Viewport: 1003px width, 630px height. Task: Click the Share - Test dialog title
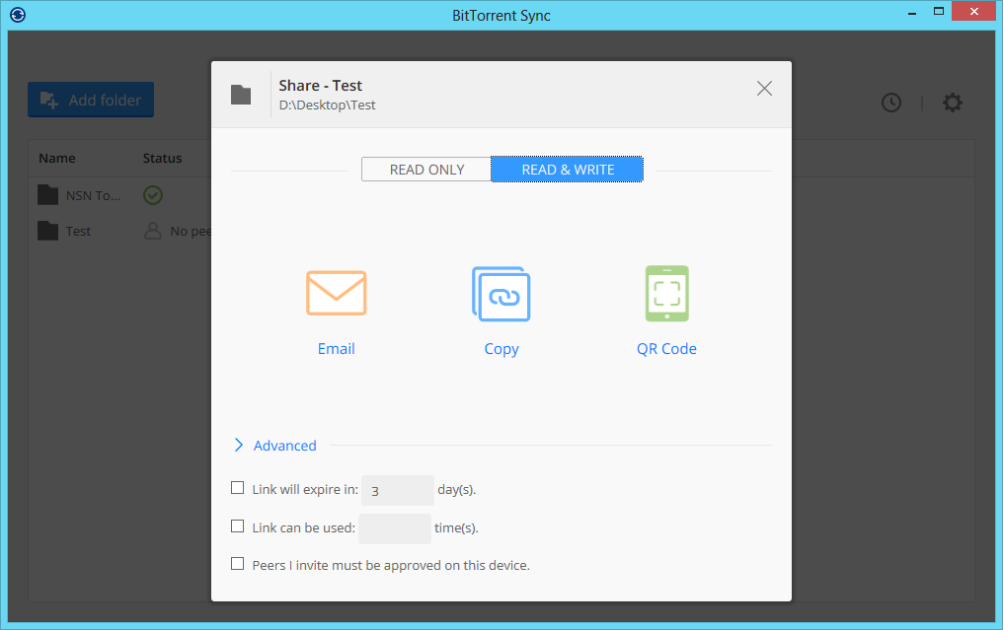click(321, 86)
